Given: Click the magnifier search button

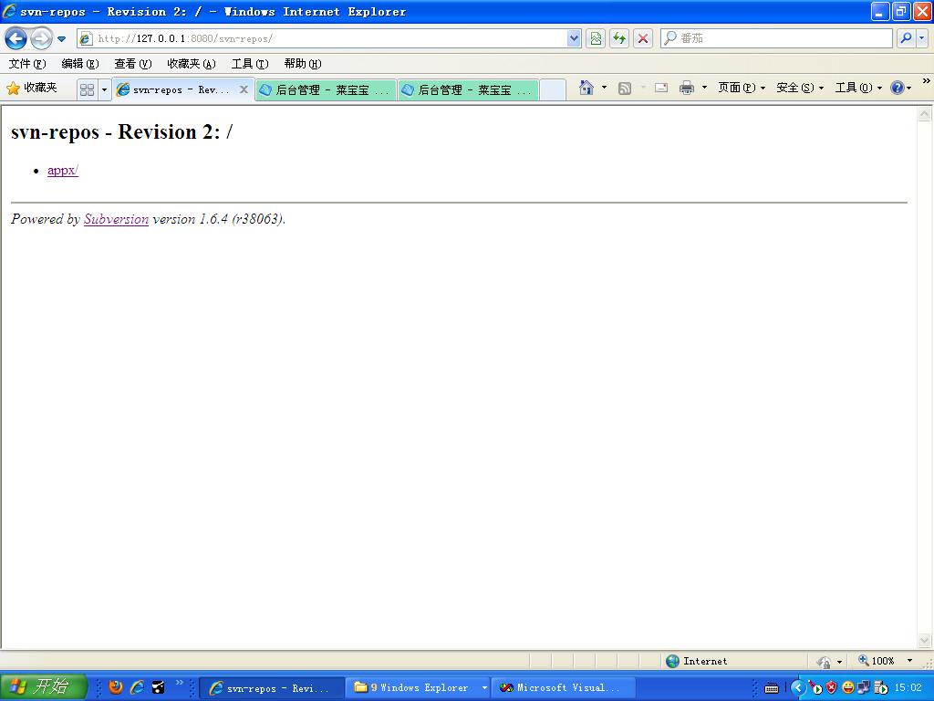Looking at the screenshot, I should 906,38.
